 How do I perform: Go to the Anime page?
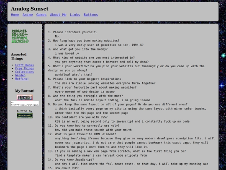(x=28, y=15)
